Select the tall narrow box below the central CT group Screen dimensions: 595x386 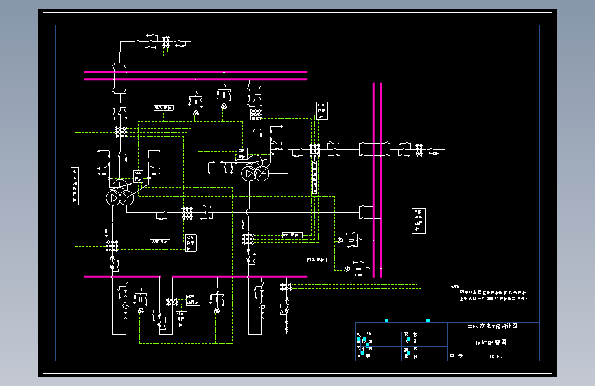tap(314, 177)
